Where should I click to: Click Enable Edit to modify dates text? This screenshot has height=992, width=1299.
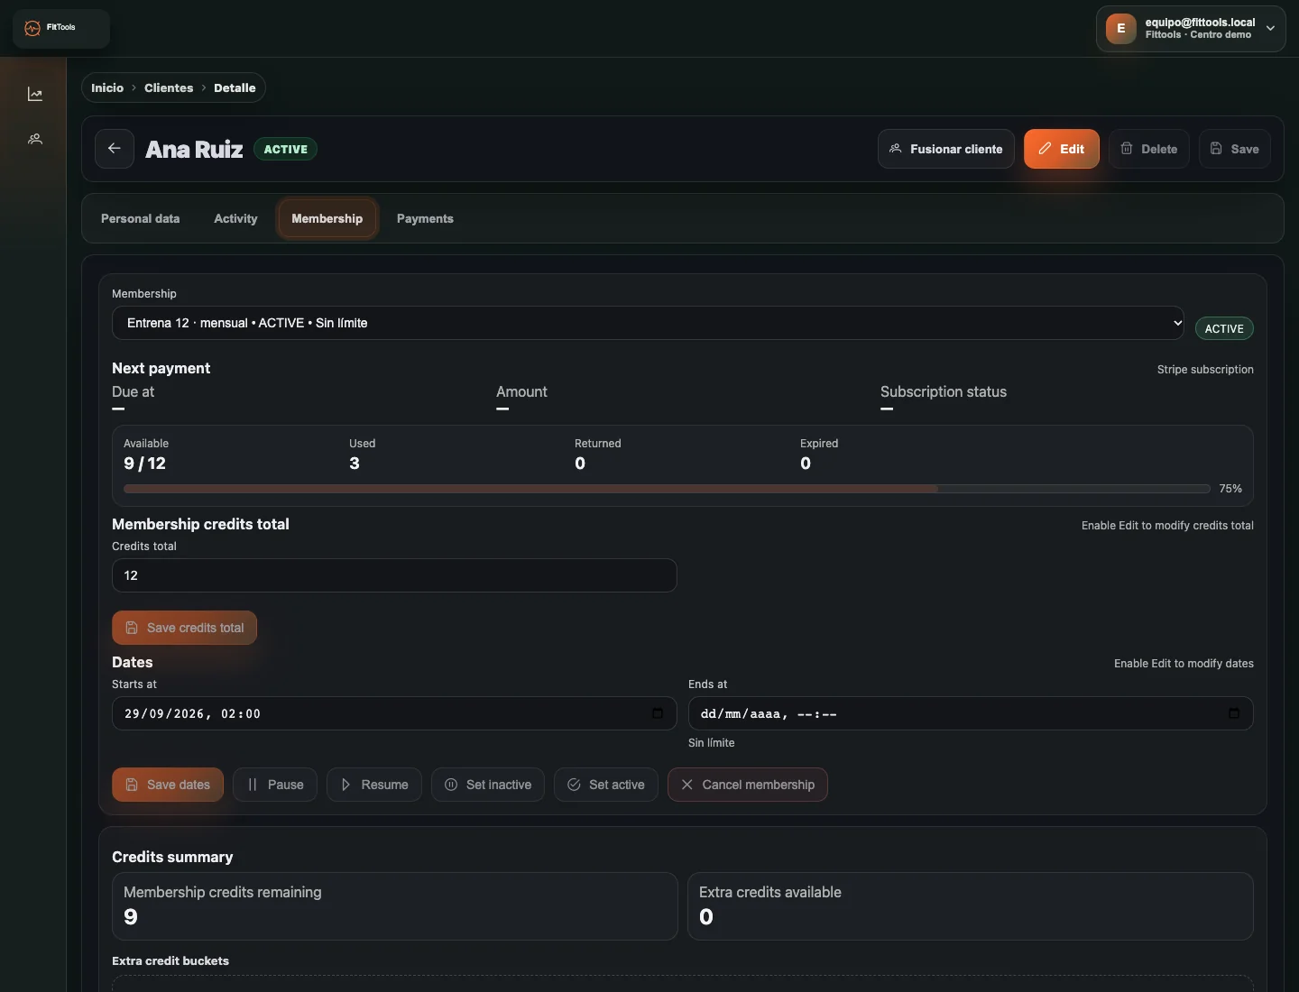pyautogui.click(x=1184, y=663)
